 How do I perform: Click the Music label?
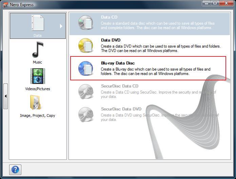(38, 62)
